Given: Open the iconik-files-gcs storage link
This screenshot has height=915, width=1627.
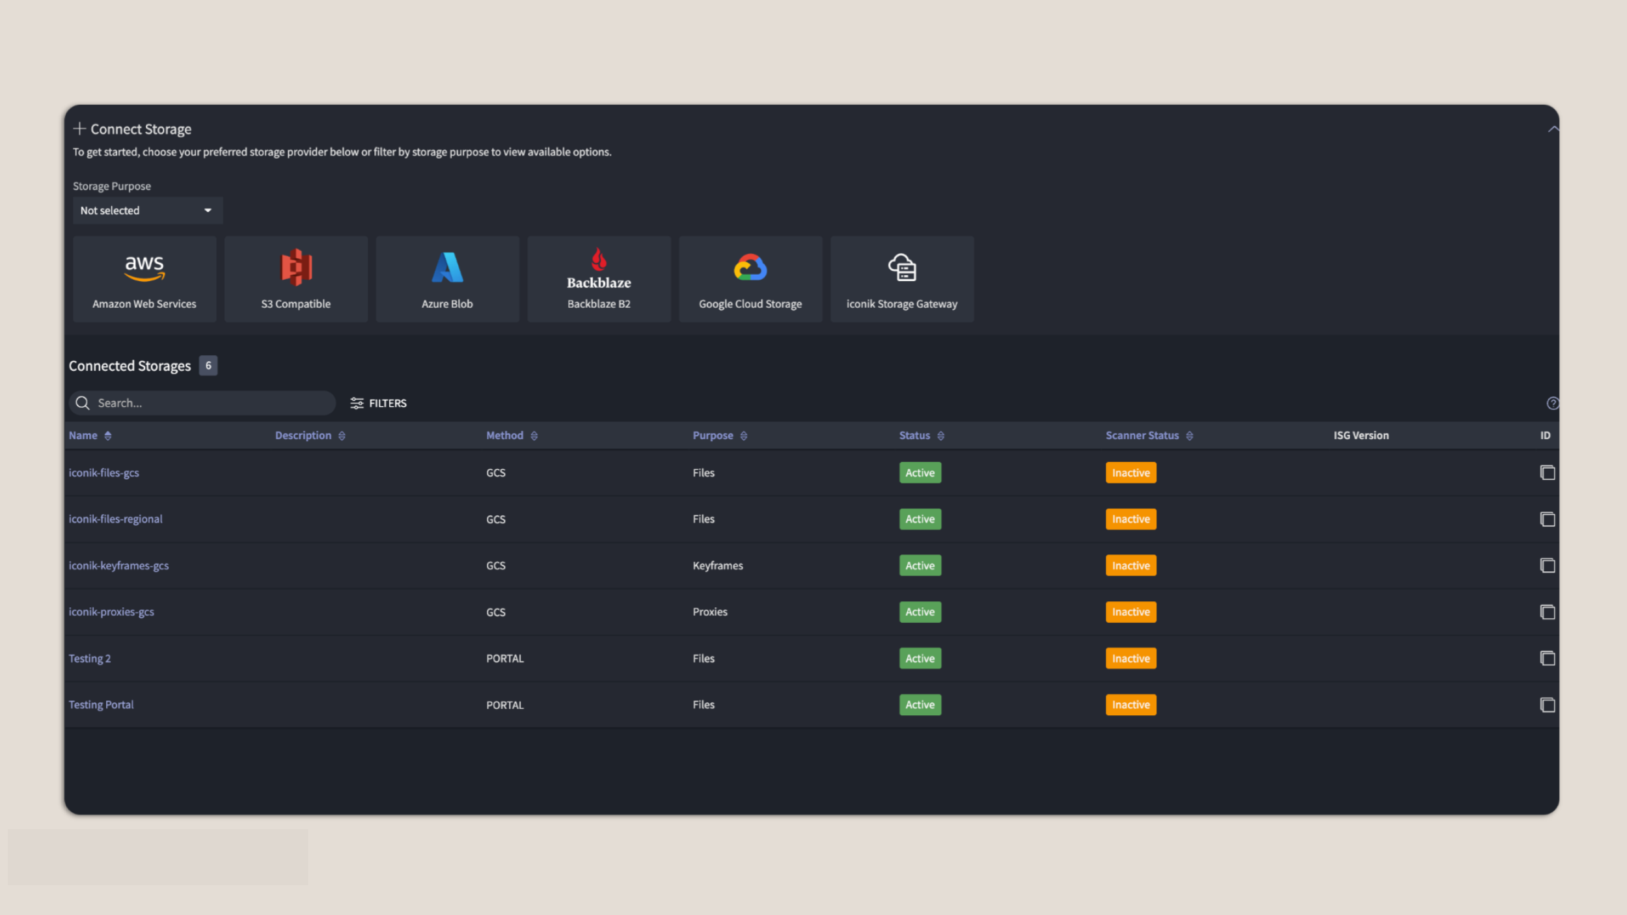Looking at the screenshot, I should 104,472.
